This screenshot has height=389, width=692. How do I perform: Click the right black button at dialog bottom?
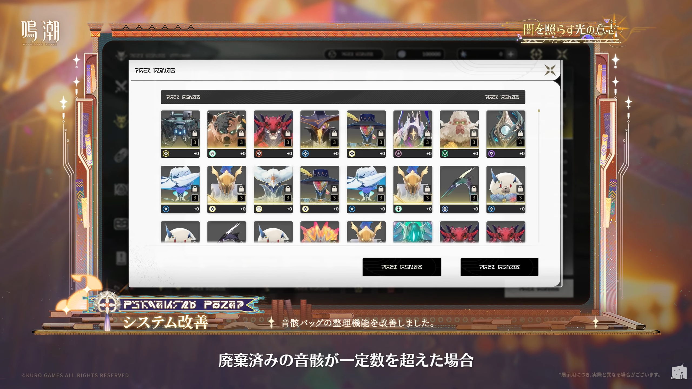click(499, 267)
